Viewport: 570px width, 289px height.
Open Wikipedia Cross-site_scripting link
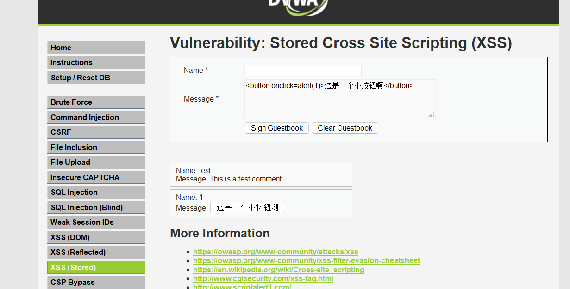click(279, 270)
